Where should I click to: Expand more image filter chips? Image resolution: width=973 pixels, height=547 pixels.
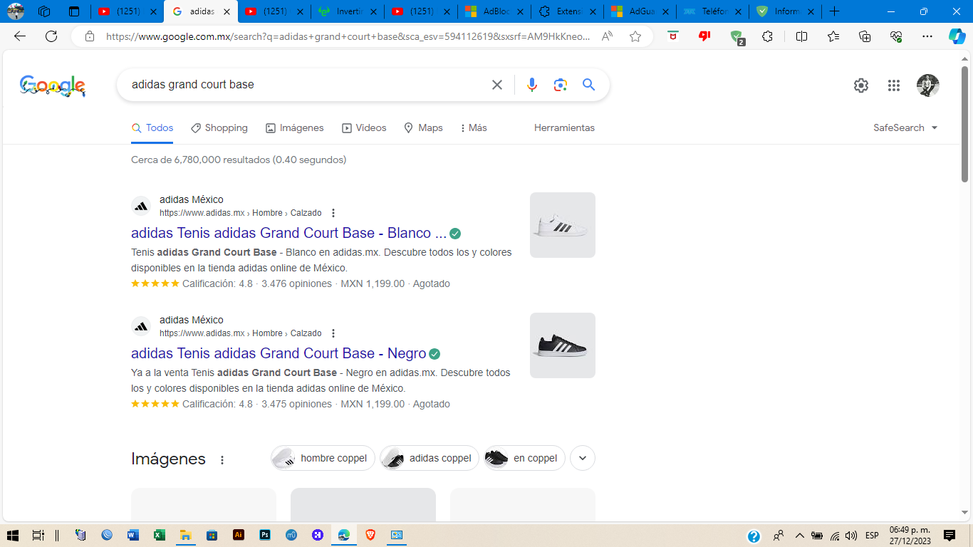pos(583,458)
